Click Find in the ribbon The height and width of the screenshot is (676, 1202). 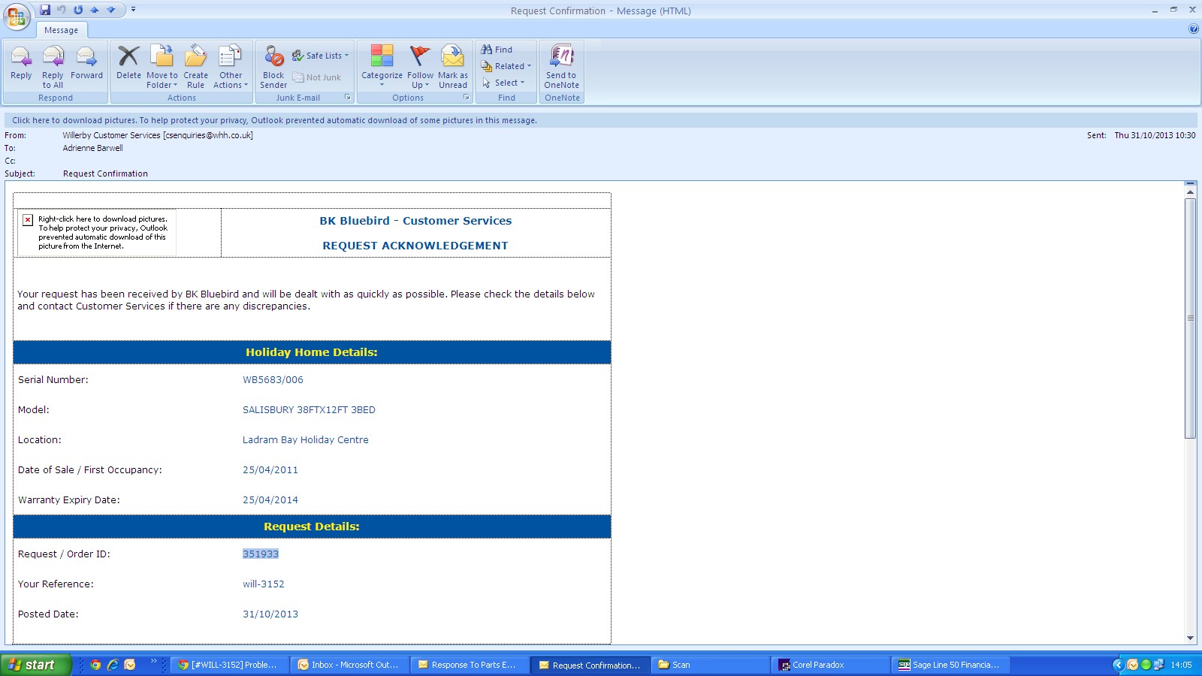(x=497, y=50)
